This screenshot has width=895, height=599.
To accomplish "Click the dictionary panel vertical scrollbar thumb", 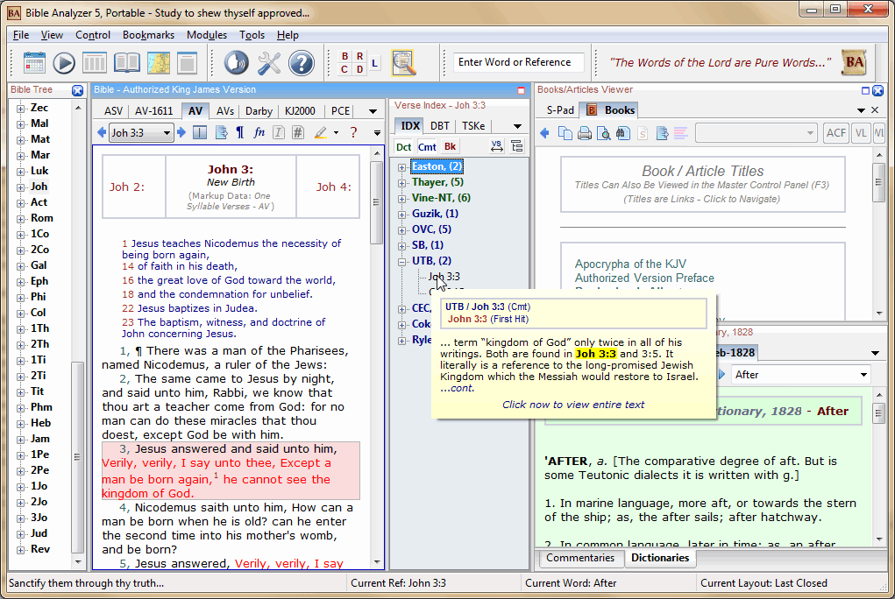I will 879,413.
